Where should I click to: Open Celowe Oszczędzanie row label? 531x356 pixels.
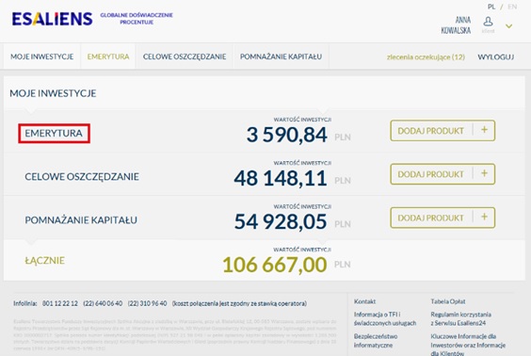tap(82, 176)
